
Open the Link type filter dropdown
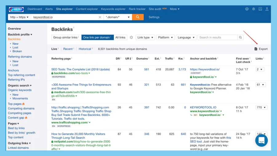[x=145, y=37]
